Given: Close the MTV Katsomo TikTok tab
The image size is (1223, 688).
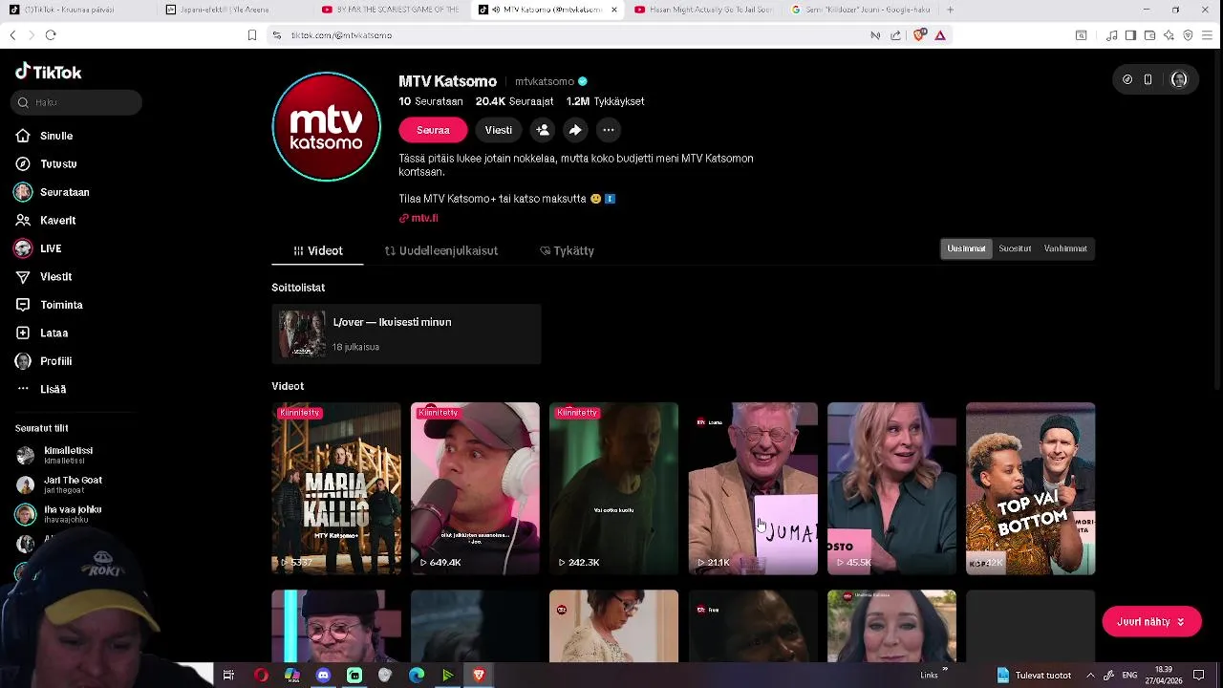Looking at the screenshot, I should coord(614,10).
